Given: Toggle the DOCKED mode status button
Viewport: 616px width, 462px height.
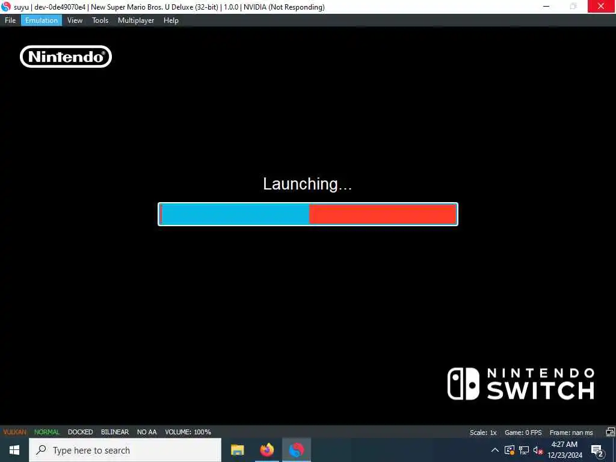Looking at the screenshot, I should point(80,432).
